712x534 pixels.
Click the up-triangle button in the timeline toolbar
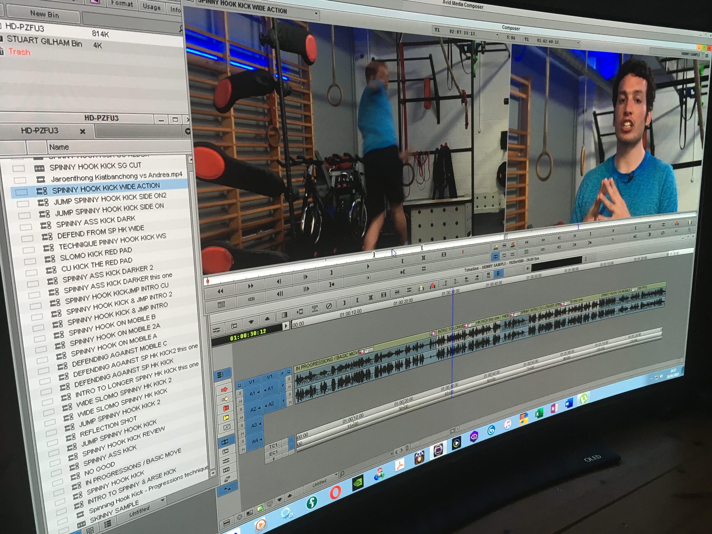(267, 319)
